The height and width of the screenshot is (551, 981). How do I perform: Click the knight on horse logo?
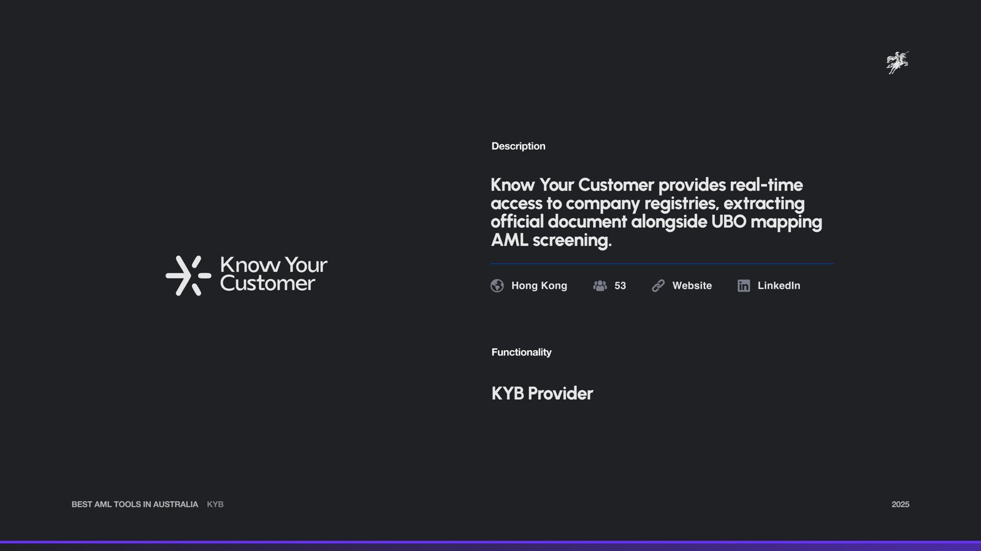point(898,62)
